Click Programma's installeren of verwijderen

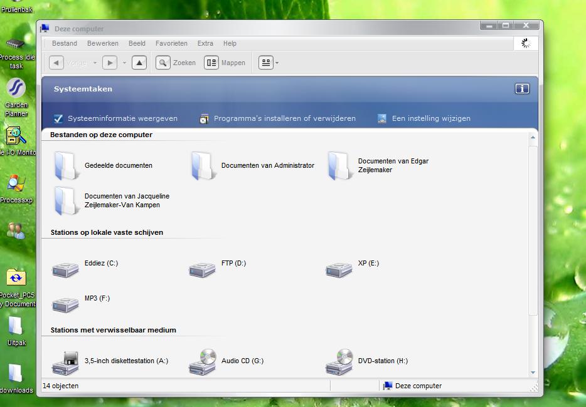(284, 118)
